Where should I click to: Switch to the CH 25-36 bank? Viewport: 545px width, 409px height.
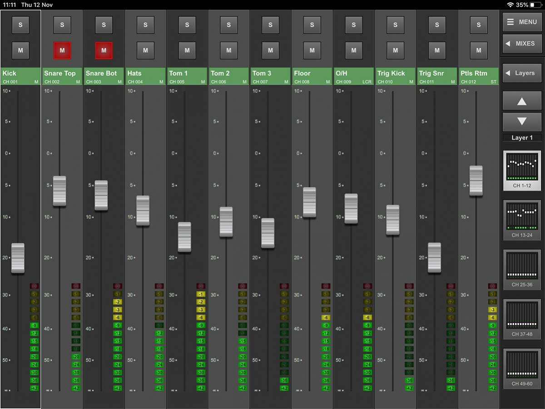[x=522, y=269]
